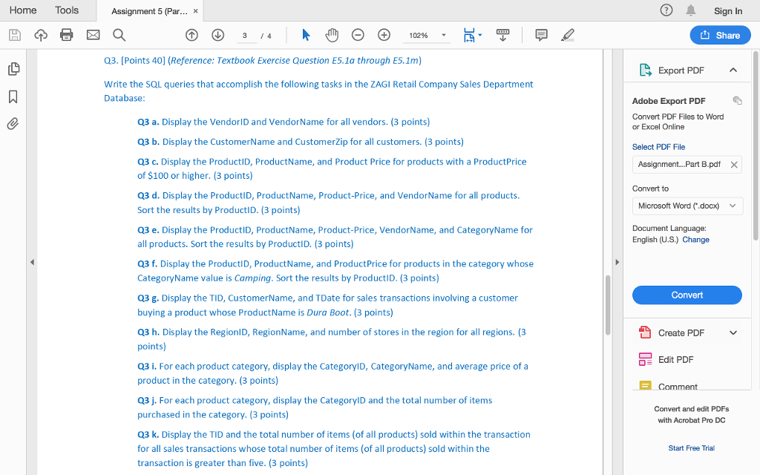The height and width of the screenshot is (475, 760).
Task: Open the Tools tab
Action: point(67,10)
